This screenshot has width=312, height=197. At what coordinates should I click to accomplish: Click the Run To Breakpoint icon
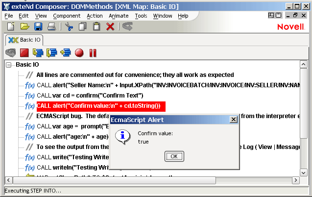pyautogui.click(x=66, y=53)
